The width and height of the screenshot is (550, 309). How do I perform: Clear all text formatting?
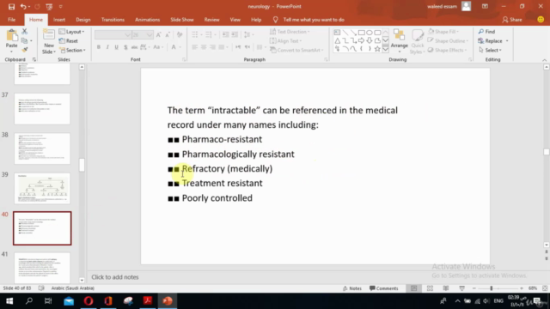click(180, 34)
